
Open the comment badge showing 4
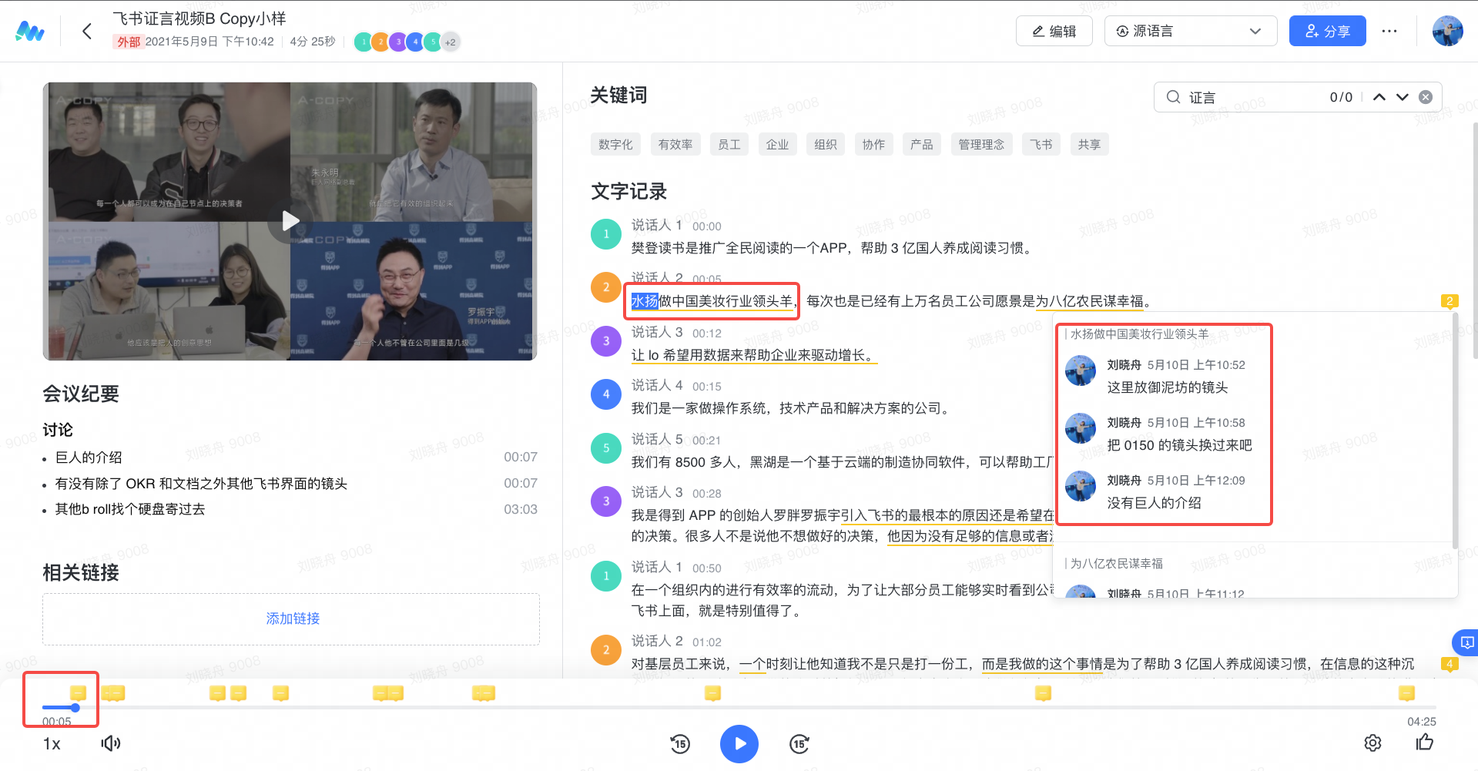pyautogui.click(x=1450, y=664)
